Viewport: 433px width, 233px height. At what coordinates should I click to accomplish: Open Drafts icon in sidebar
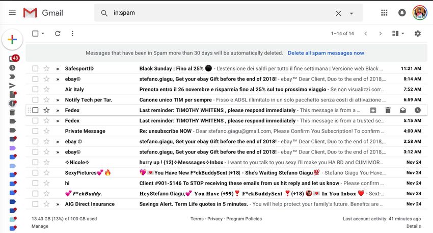coord(13,94)
